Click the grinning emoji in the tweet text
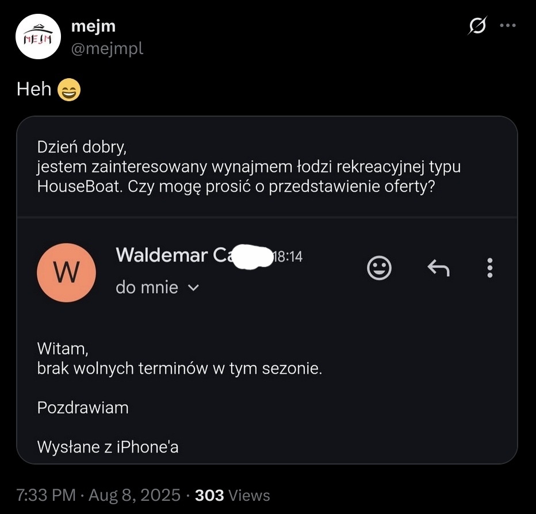 [68, 90]
